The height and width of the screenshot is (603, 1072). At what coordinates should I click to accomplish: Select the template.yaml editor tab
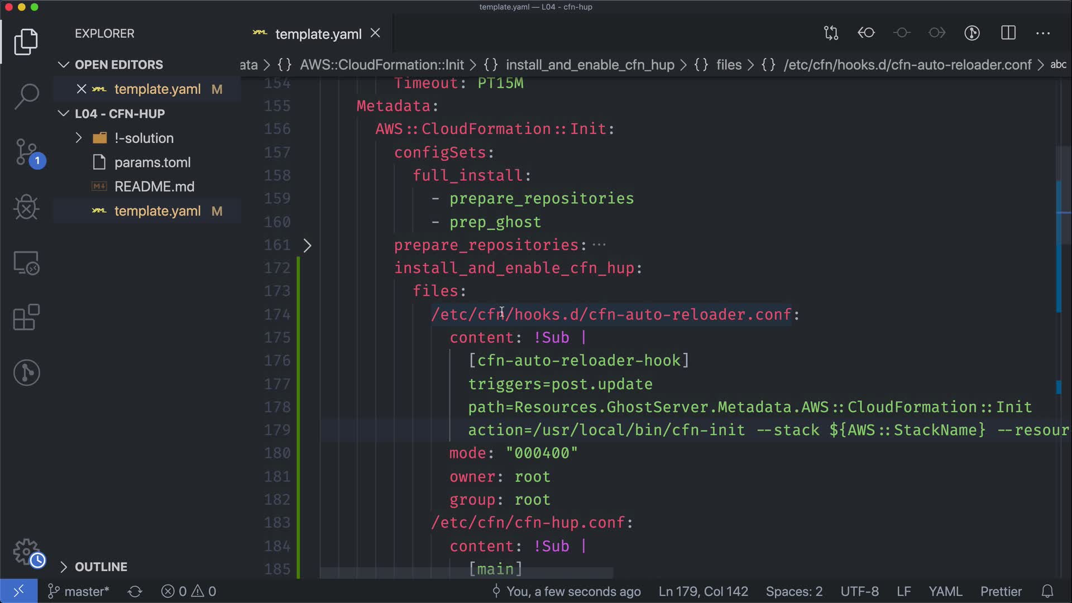coord(318,34)
